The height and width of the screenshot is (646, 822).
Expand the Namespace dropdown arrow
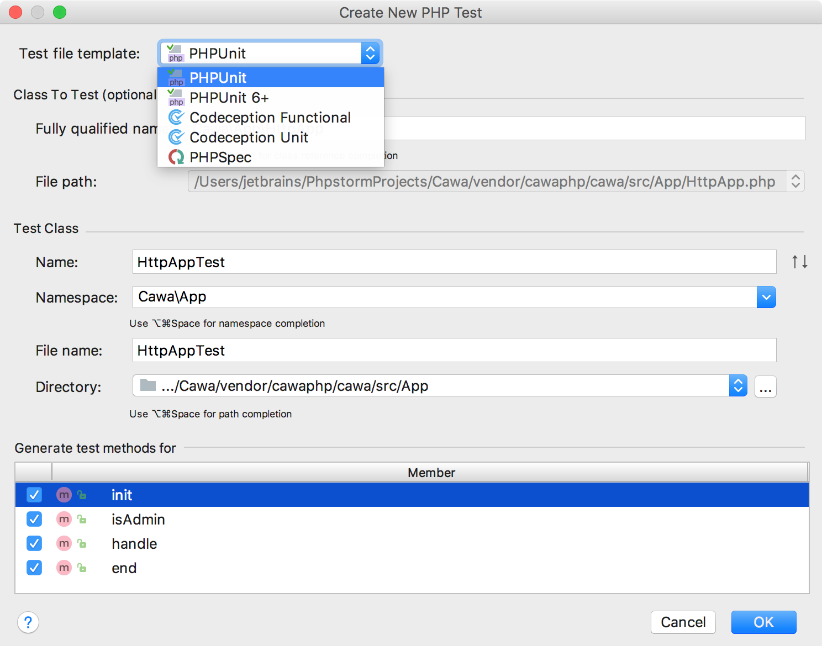click(766, 297)
